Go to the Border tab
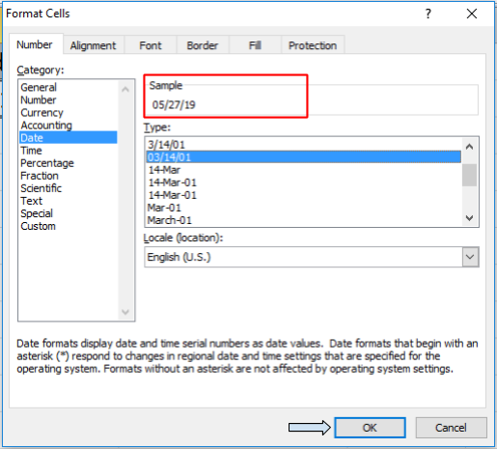The height and width of the screenshot is (449, 497). [203, 45]
